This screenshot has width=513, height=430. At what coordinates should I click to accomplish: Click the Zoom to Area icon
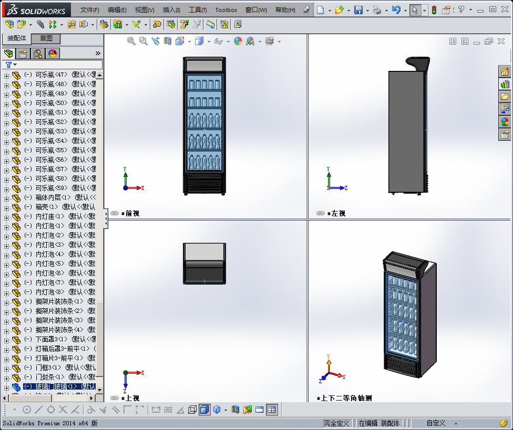point(143,41)
